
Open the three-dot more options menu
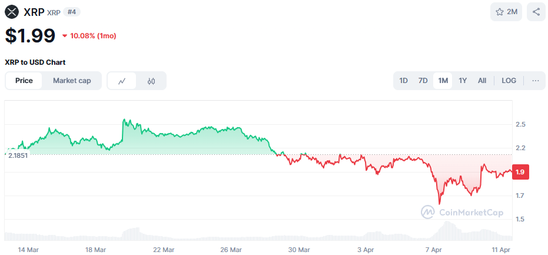[535, 81]
